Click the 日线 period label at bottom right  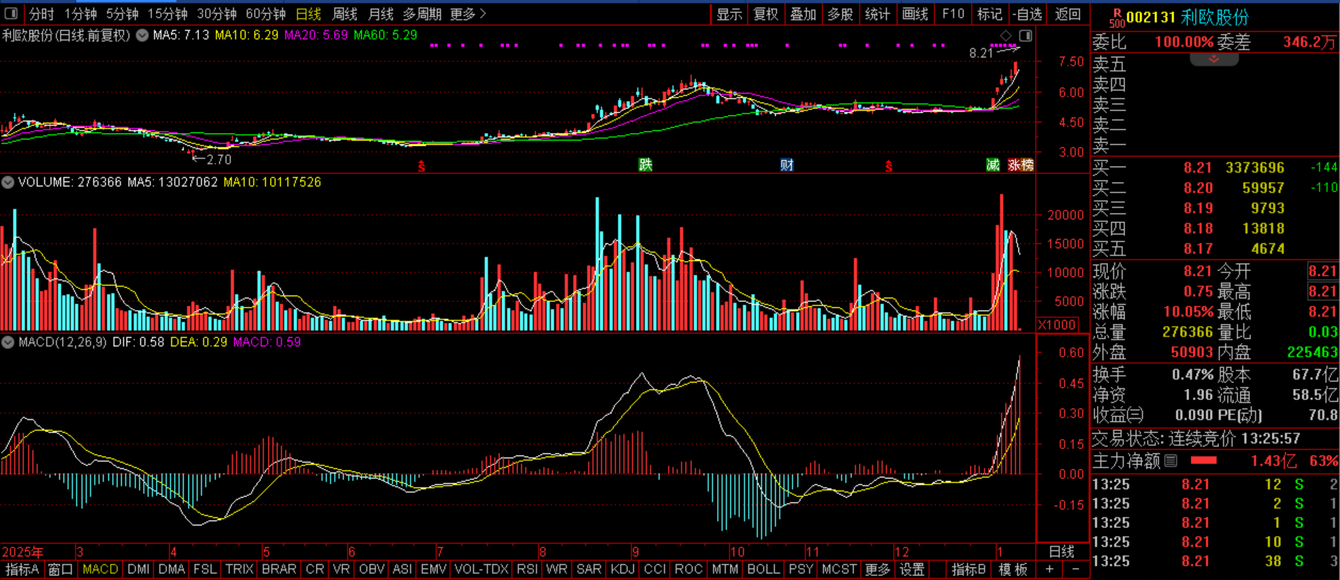1062,552
